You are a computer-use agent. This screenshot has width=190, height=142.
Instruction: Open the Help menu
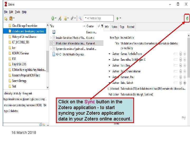24,12
